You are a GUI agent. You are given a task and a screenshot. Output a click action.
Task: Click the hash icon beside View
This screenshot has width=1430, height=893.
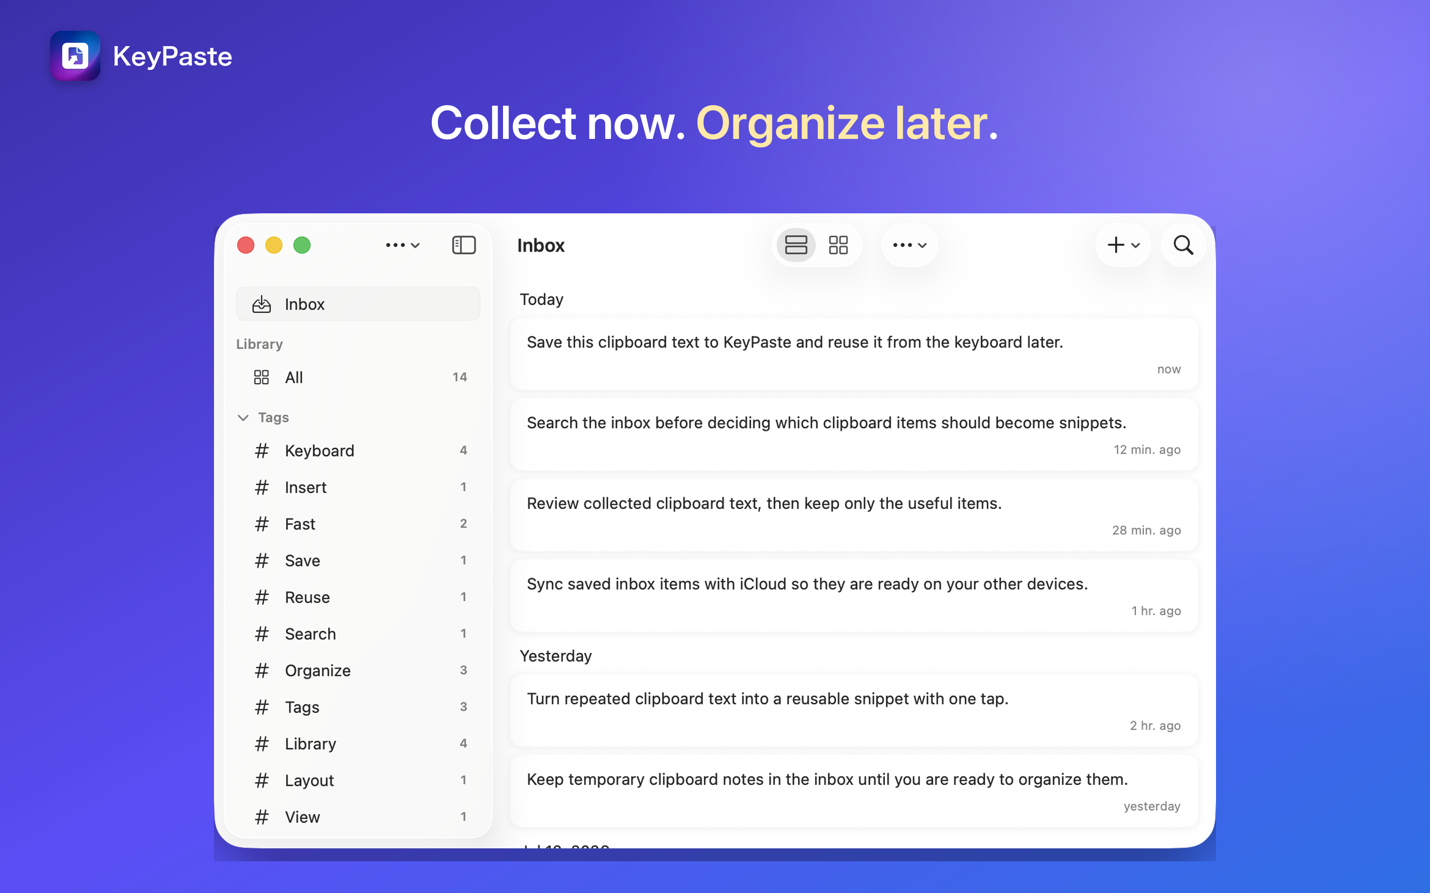coord(261,817)
